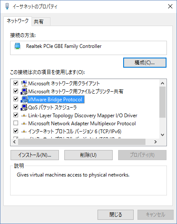177x224 pixels.
Task: Uncheck the TCP/IPv6 checkbox
Action: [16, 131]
